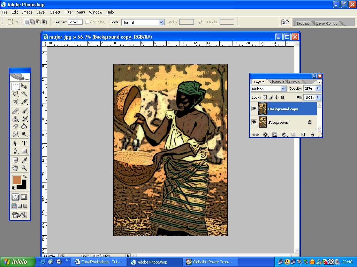Select the Magic Wand tool

pyautogui.click(x=24, y=94)
